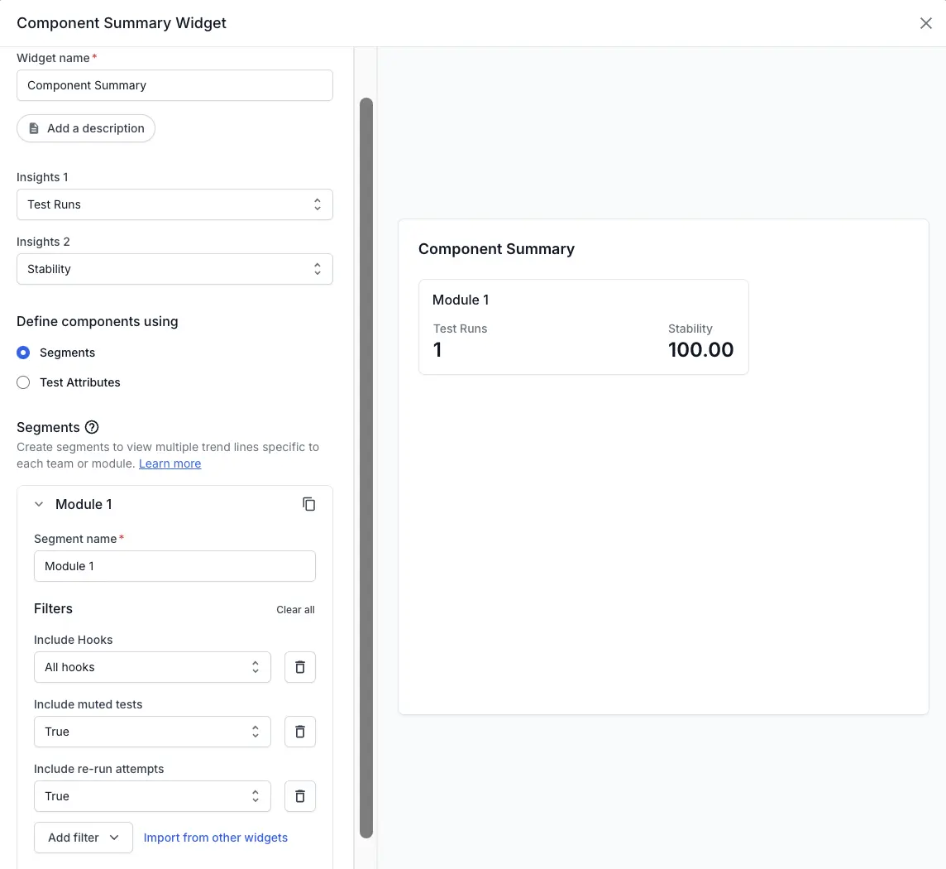Delete the Include muted tests filter
This screenshot has width=946, height=869.
tap(300, 732)
